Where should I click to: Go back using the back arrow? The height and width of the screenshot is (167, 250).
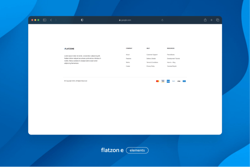[x=51, y=20]
